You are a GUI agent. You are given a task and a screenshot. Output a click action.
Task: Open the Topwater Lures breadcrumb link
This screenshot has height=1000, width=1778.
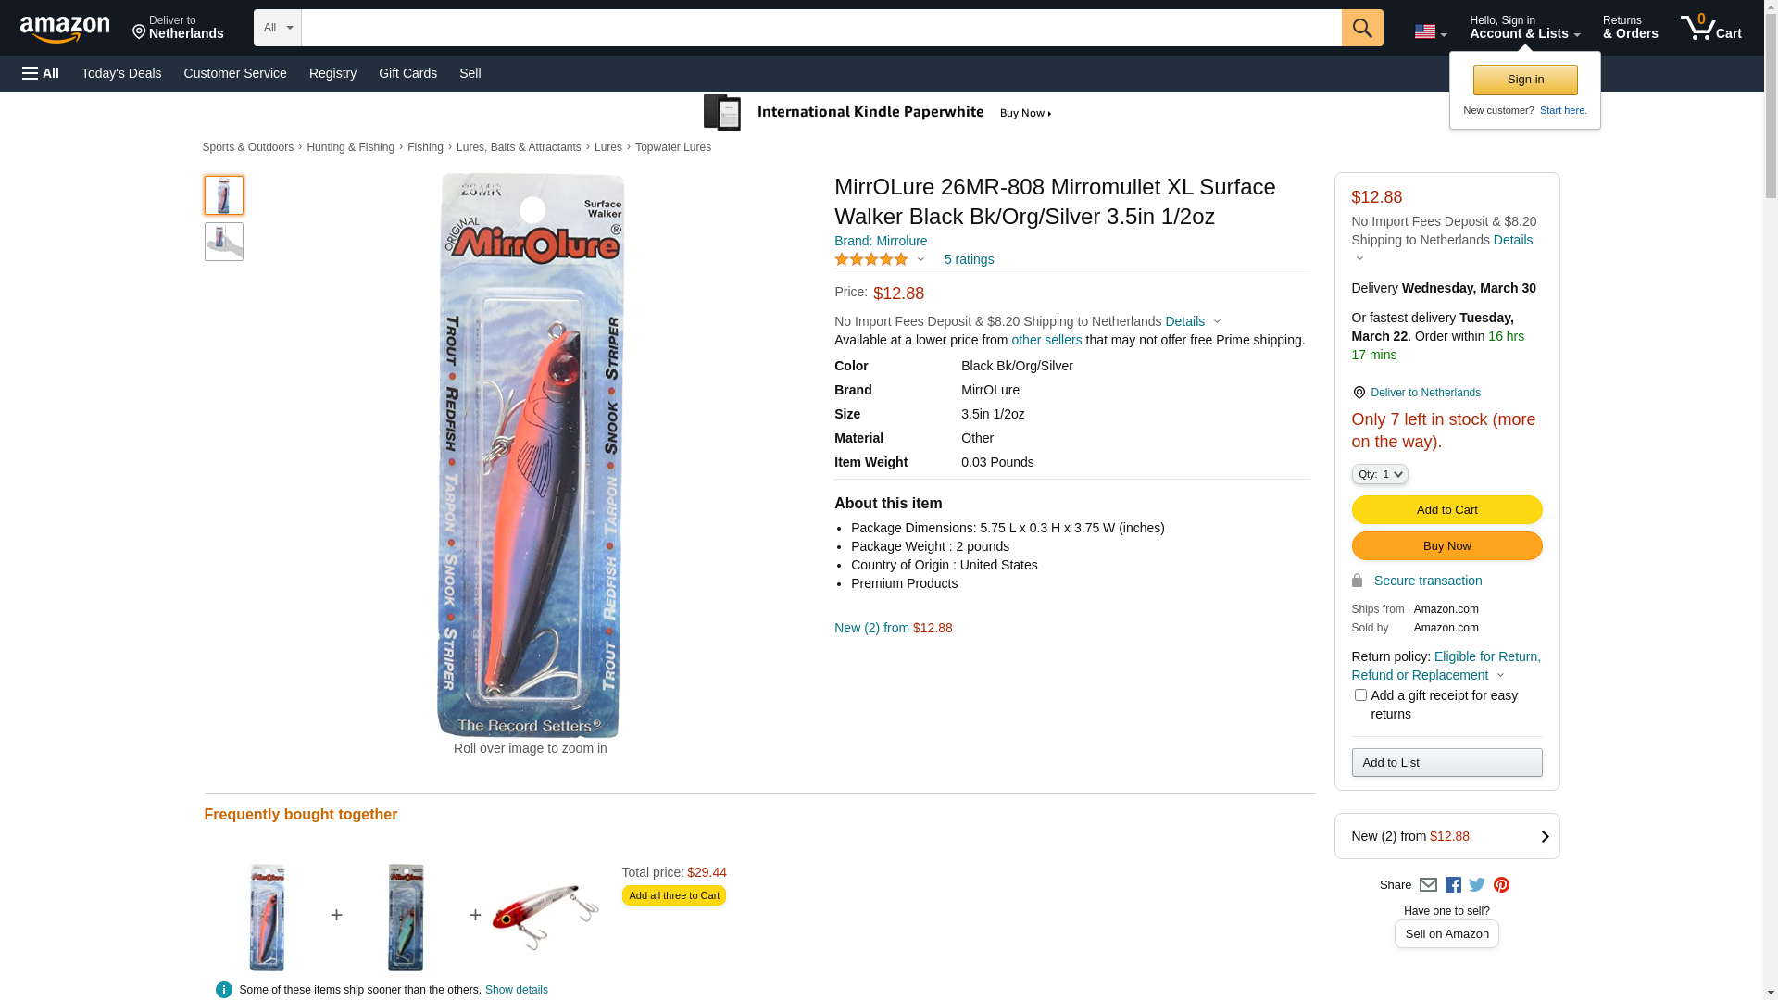tap(673, 147)
